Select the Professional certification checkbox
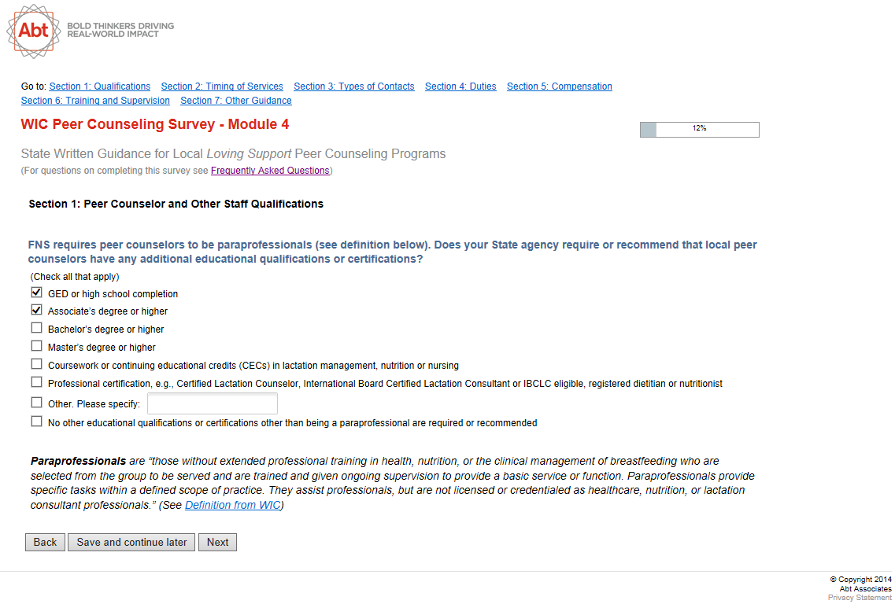This screenshot has height=615, width=895. click(x=37, y=382)
